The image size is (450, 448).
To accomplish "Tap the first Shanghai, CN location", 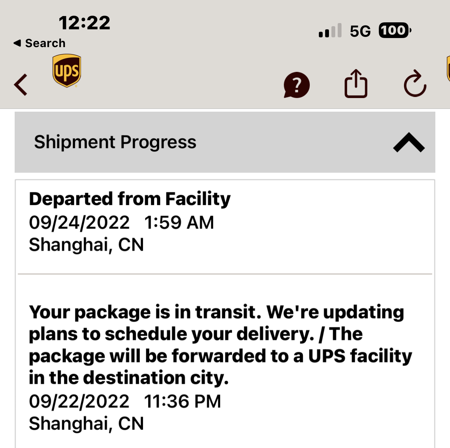I will click(86, 245).
